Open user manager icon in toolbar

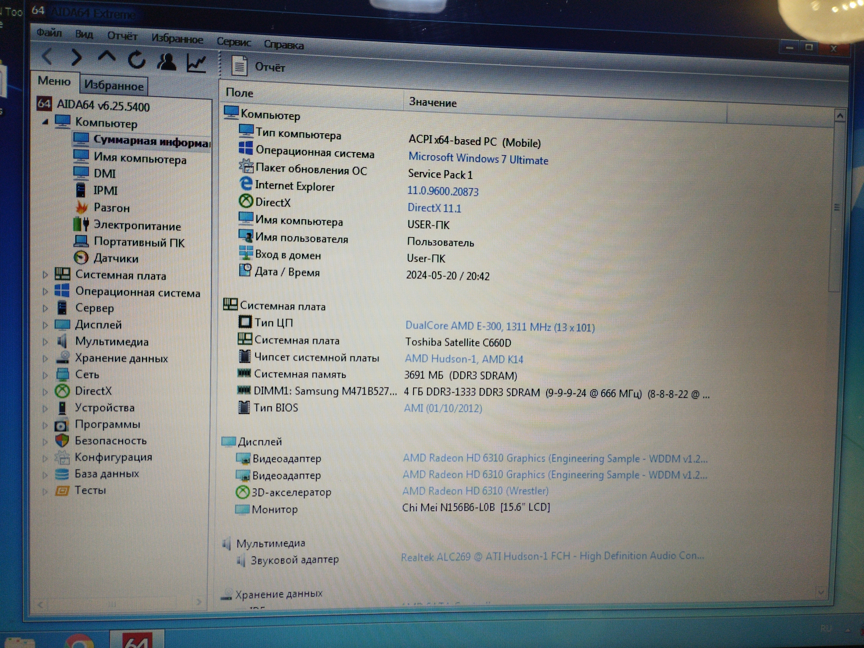[166, 62]
